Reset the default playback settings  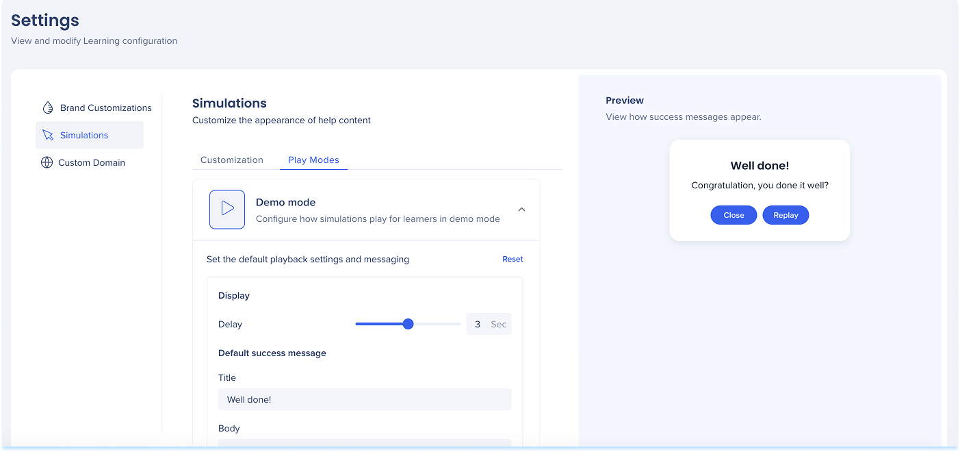(513, 259)
